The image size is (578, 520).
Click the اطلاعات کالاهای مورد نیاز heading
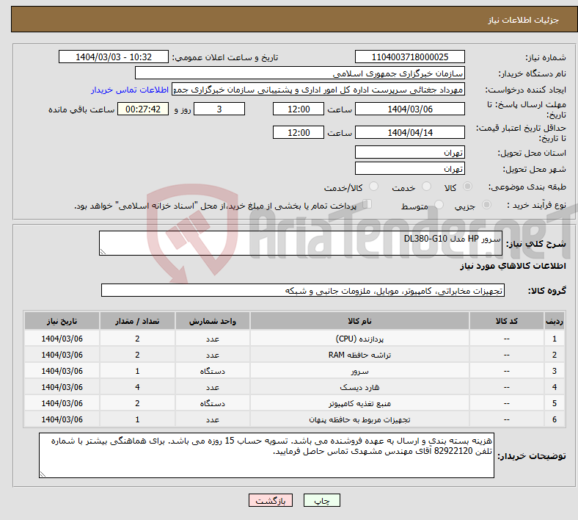pyautogui.click(x=513, y=266)
